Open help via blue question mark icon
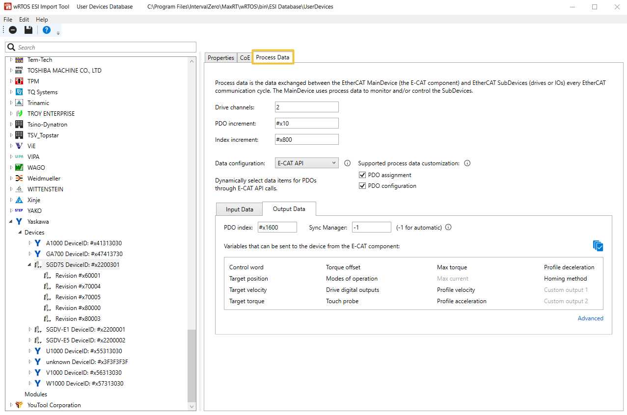627x415 pixels. pos(46,30)
